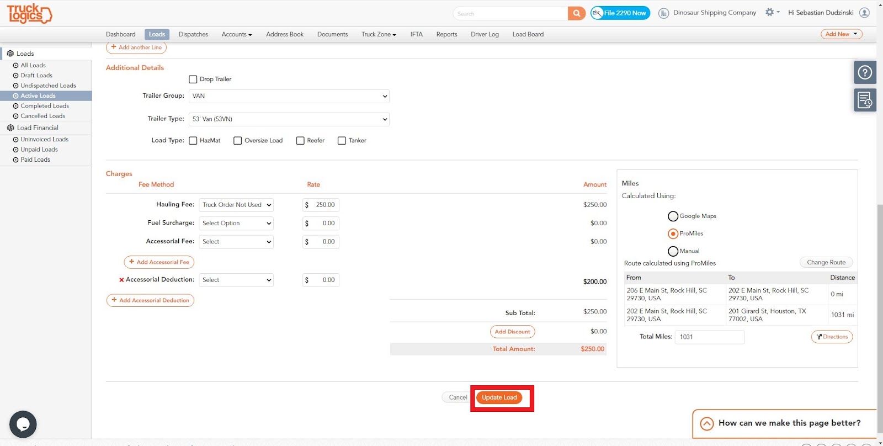Tick the Drop Trailer checkbox
The image size is (883, 446).
[x=193, y=79]
